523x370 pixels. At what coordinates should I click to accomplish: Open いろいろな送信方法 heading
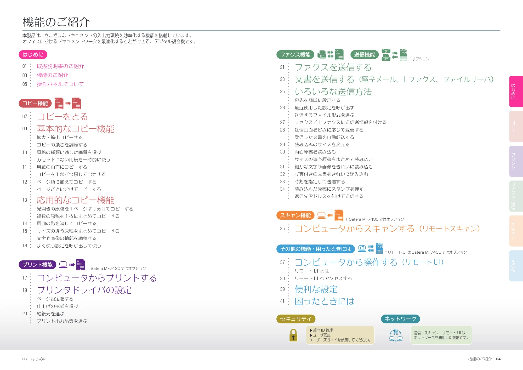pos(333,92)
